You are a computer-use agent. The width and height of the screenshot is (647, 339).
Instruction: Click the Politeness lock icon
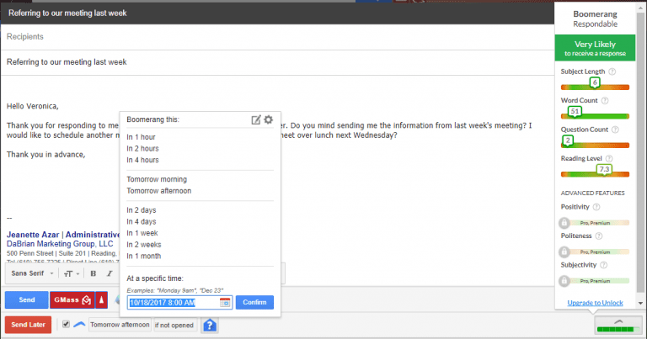[564, 252]
